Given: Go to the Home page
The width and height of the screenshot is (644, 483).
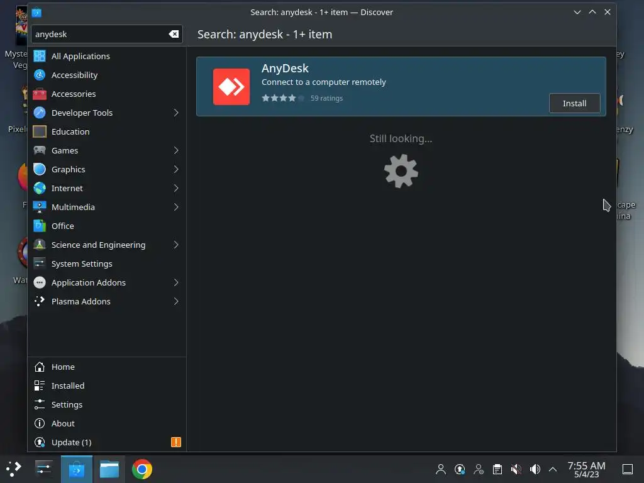Looking at the screenshot, I should click(x=107, y=367).
